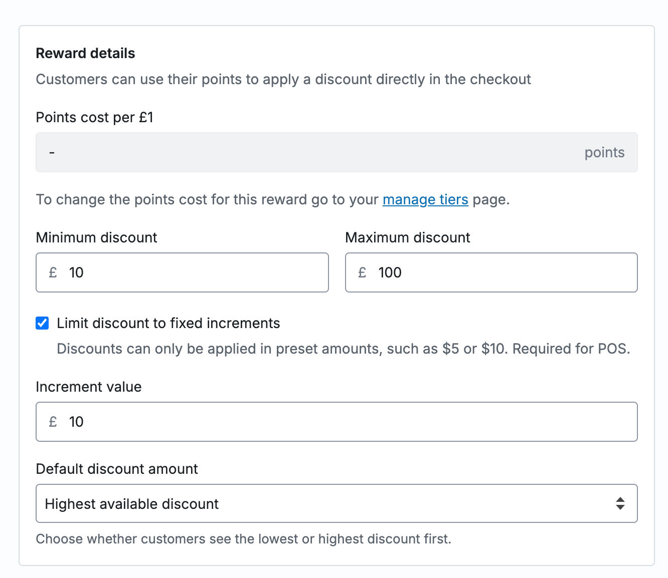Image resolution: width=668 pixels, height=578 pixels.
Task: Click the Minimum discount label
Action: [97, 237]
